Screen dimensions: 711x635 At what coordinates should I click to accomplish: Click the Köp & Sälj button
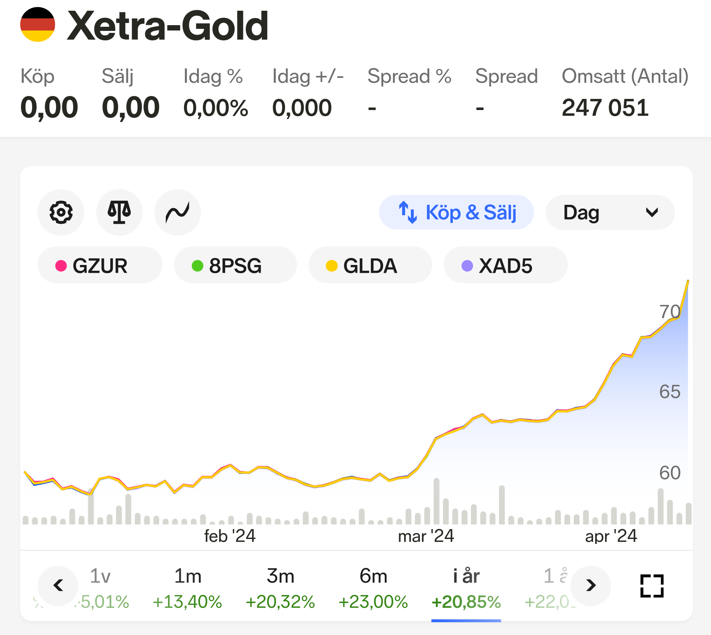pyautogui.click(x=457, y=212)
